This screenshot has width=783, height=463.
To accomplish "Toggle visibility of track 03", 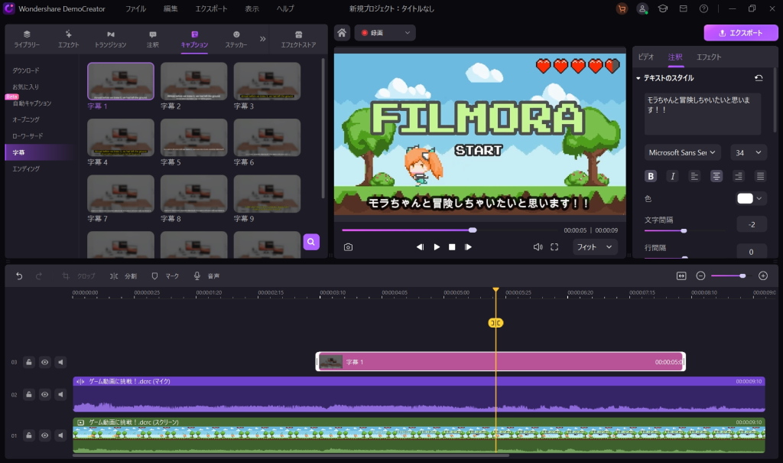I will click(44, 362).
